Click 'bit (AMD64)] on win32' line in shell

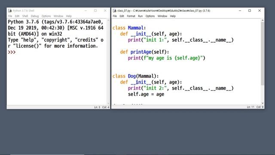pyautogui.click(x=35, y=34)
